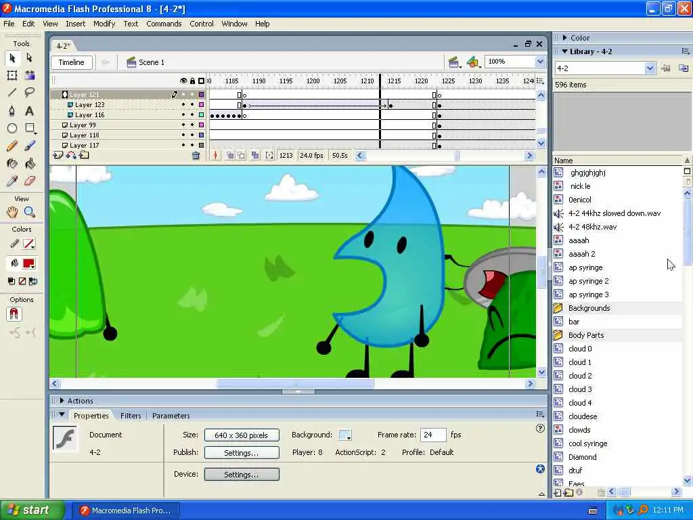Select the Line tool
This screenshot has width=693, height=520.
pos(12,92)
